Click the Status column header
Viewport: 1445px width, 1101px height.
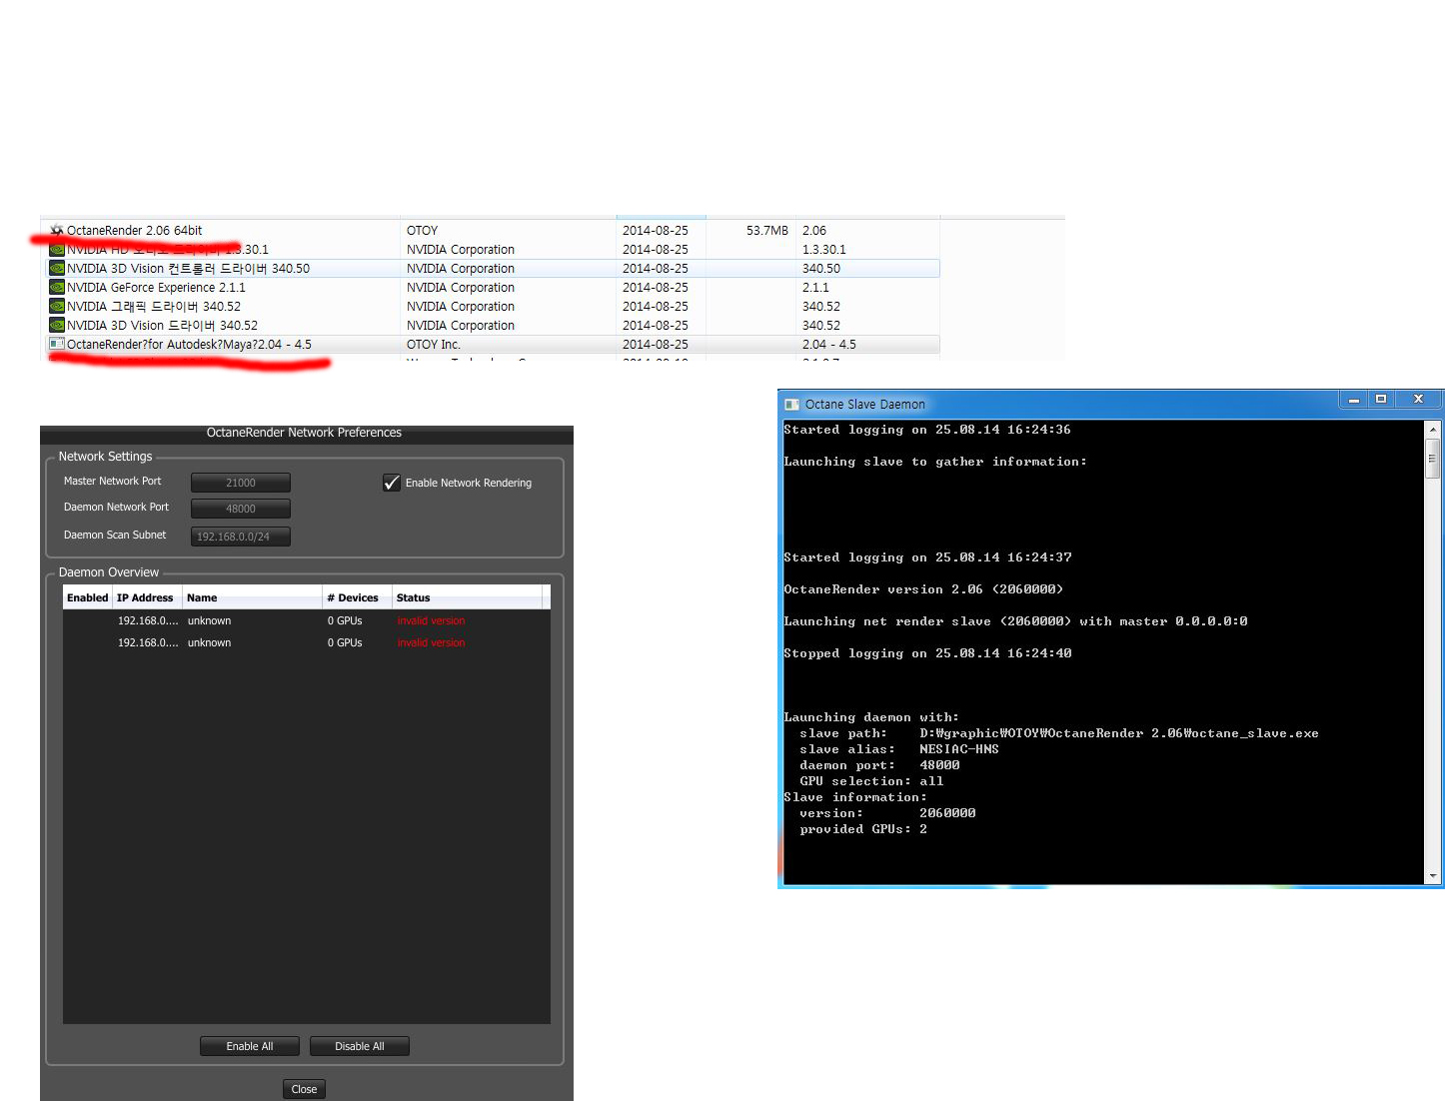click(x=467, y=597)
